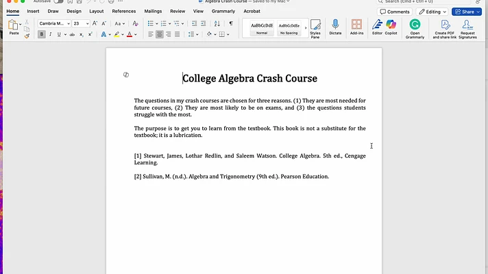Screen dimensions: 488x274
Task: Expand bullet list options arrow
Action: pos(156,24)
